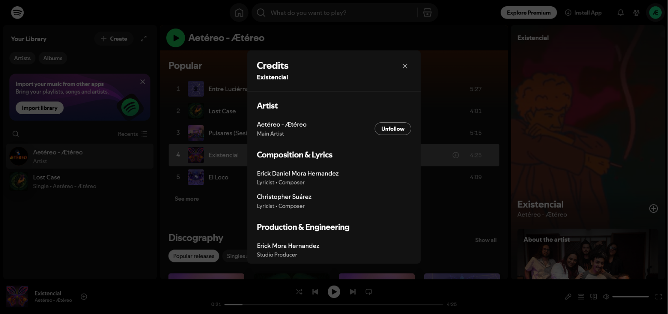Click Aetéreo - Ætéreo artist name in Credits
This screenshot has height=314, width=668.
coord(282,124)
